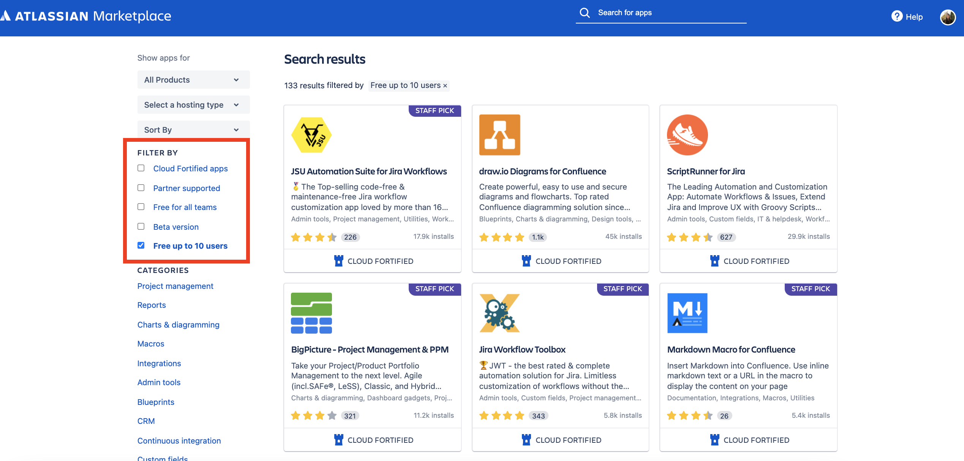Open Markdown Macro for Confluence title
This screenshot has height=461, width=964.
(731, 350)
